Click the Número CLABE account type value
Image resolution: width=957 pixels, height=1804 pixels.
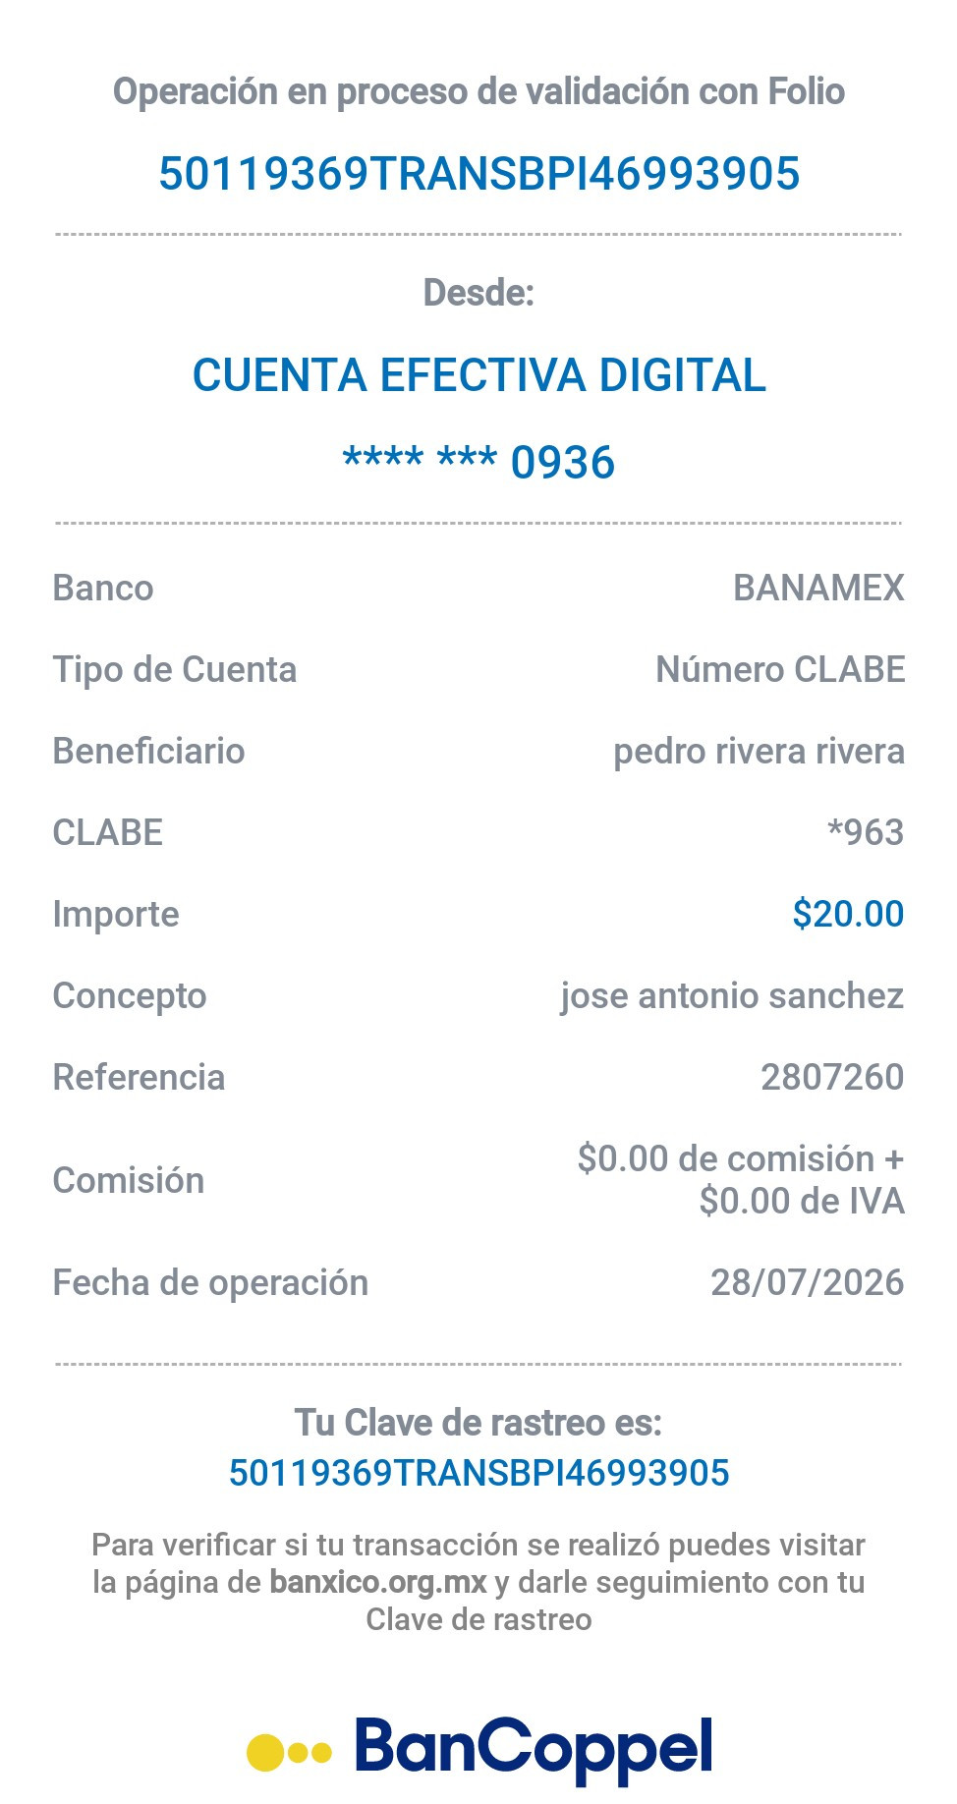pos(780,669)
